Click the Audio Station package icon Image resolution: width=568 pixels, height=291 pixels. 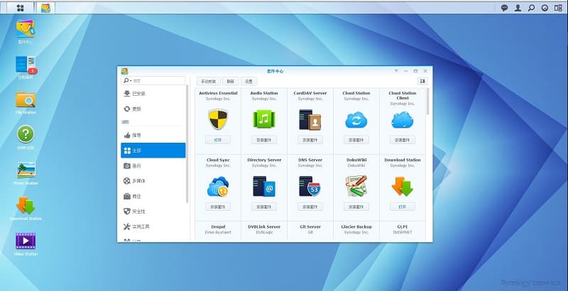click(264, 120)
